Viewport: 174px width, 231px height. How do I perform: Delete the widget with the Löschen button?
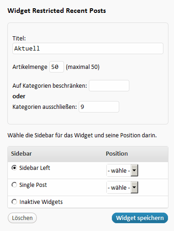(x=22, y=218)
